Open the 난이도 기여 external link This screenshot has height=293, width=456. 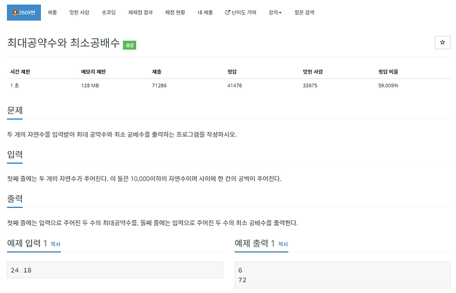click(x=241, y=13)
